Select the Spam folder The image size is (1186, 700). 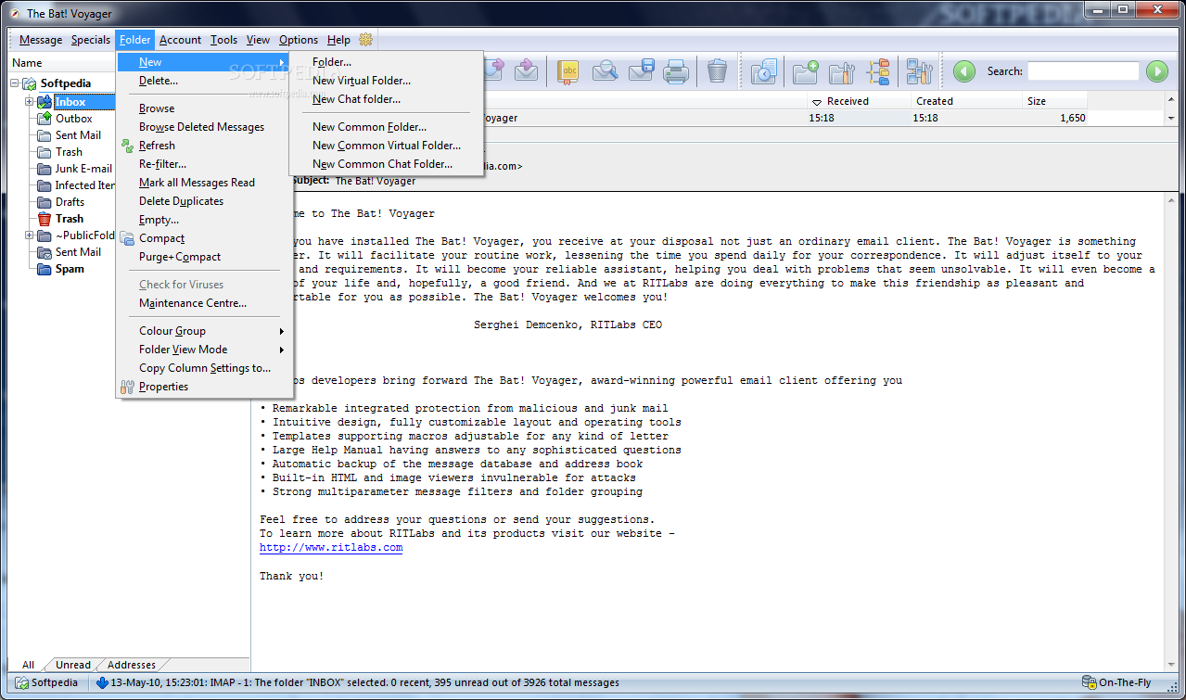coord(70,269)
